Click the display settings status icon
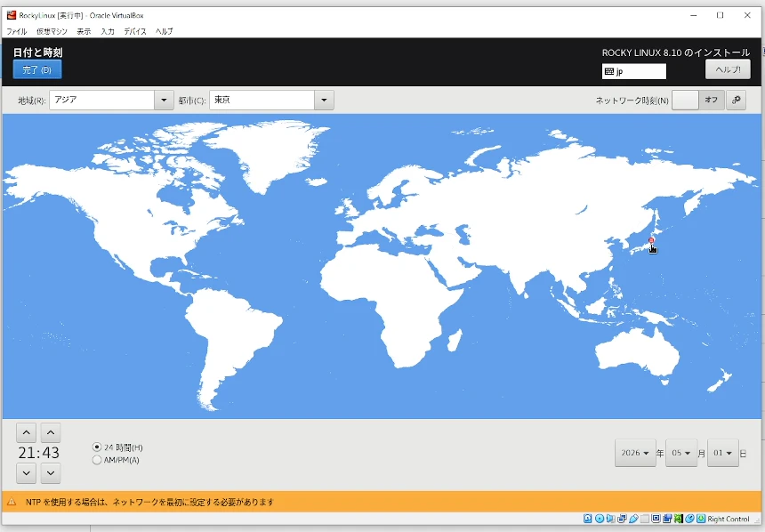 pyautogui.click(x=656, y=519)
